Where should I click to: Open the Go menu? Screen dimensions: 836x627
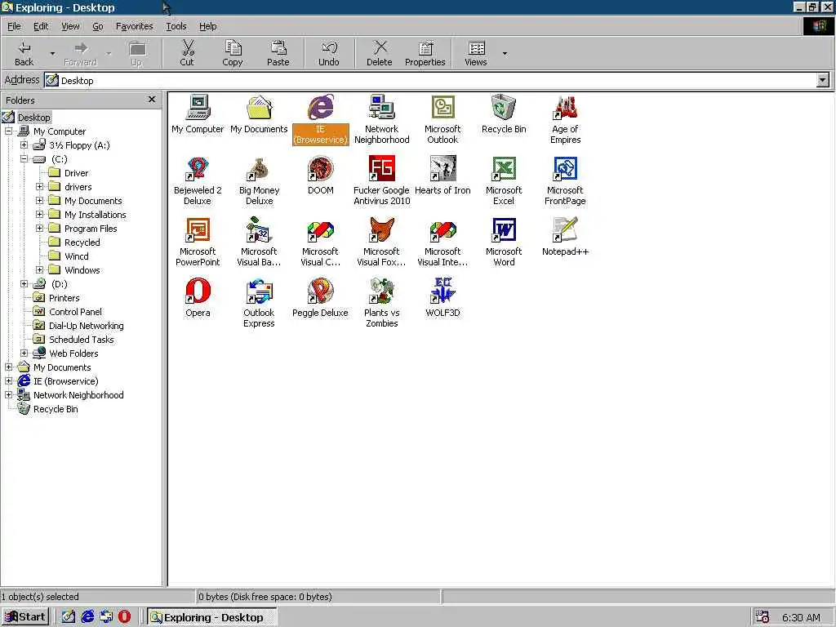[x=98, y=26]
